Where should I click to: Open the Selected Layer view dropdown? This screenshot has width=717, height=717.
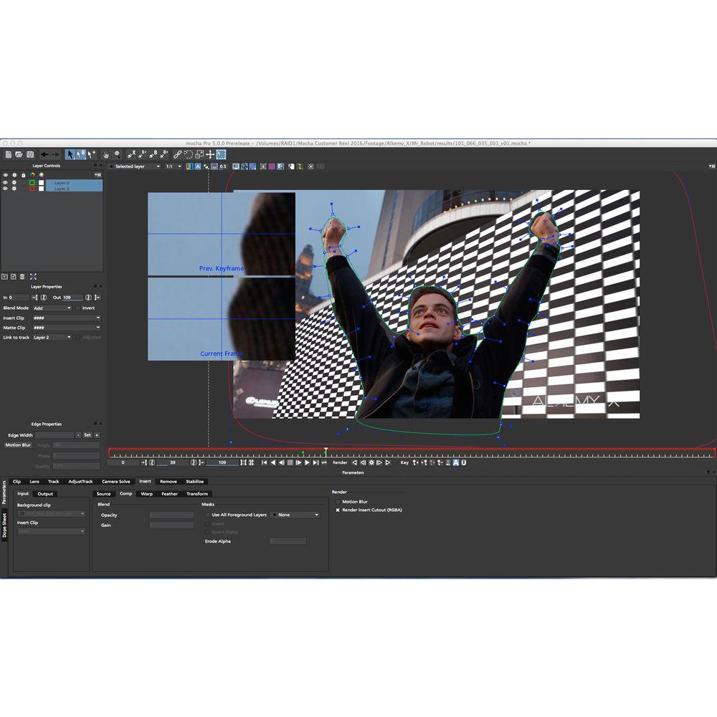coord(136,166)
